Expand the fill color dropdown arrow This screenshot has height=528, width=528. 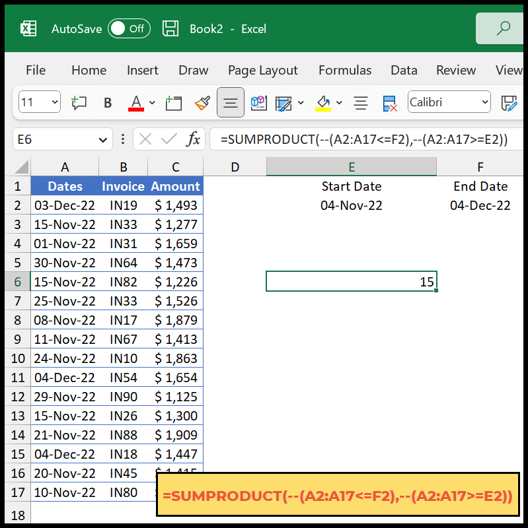point(339,102)
